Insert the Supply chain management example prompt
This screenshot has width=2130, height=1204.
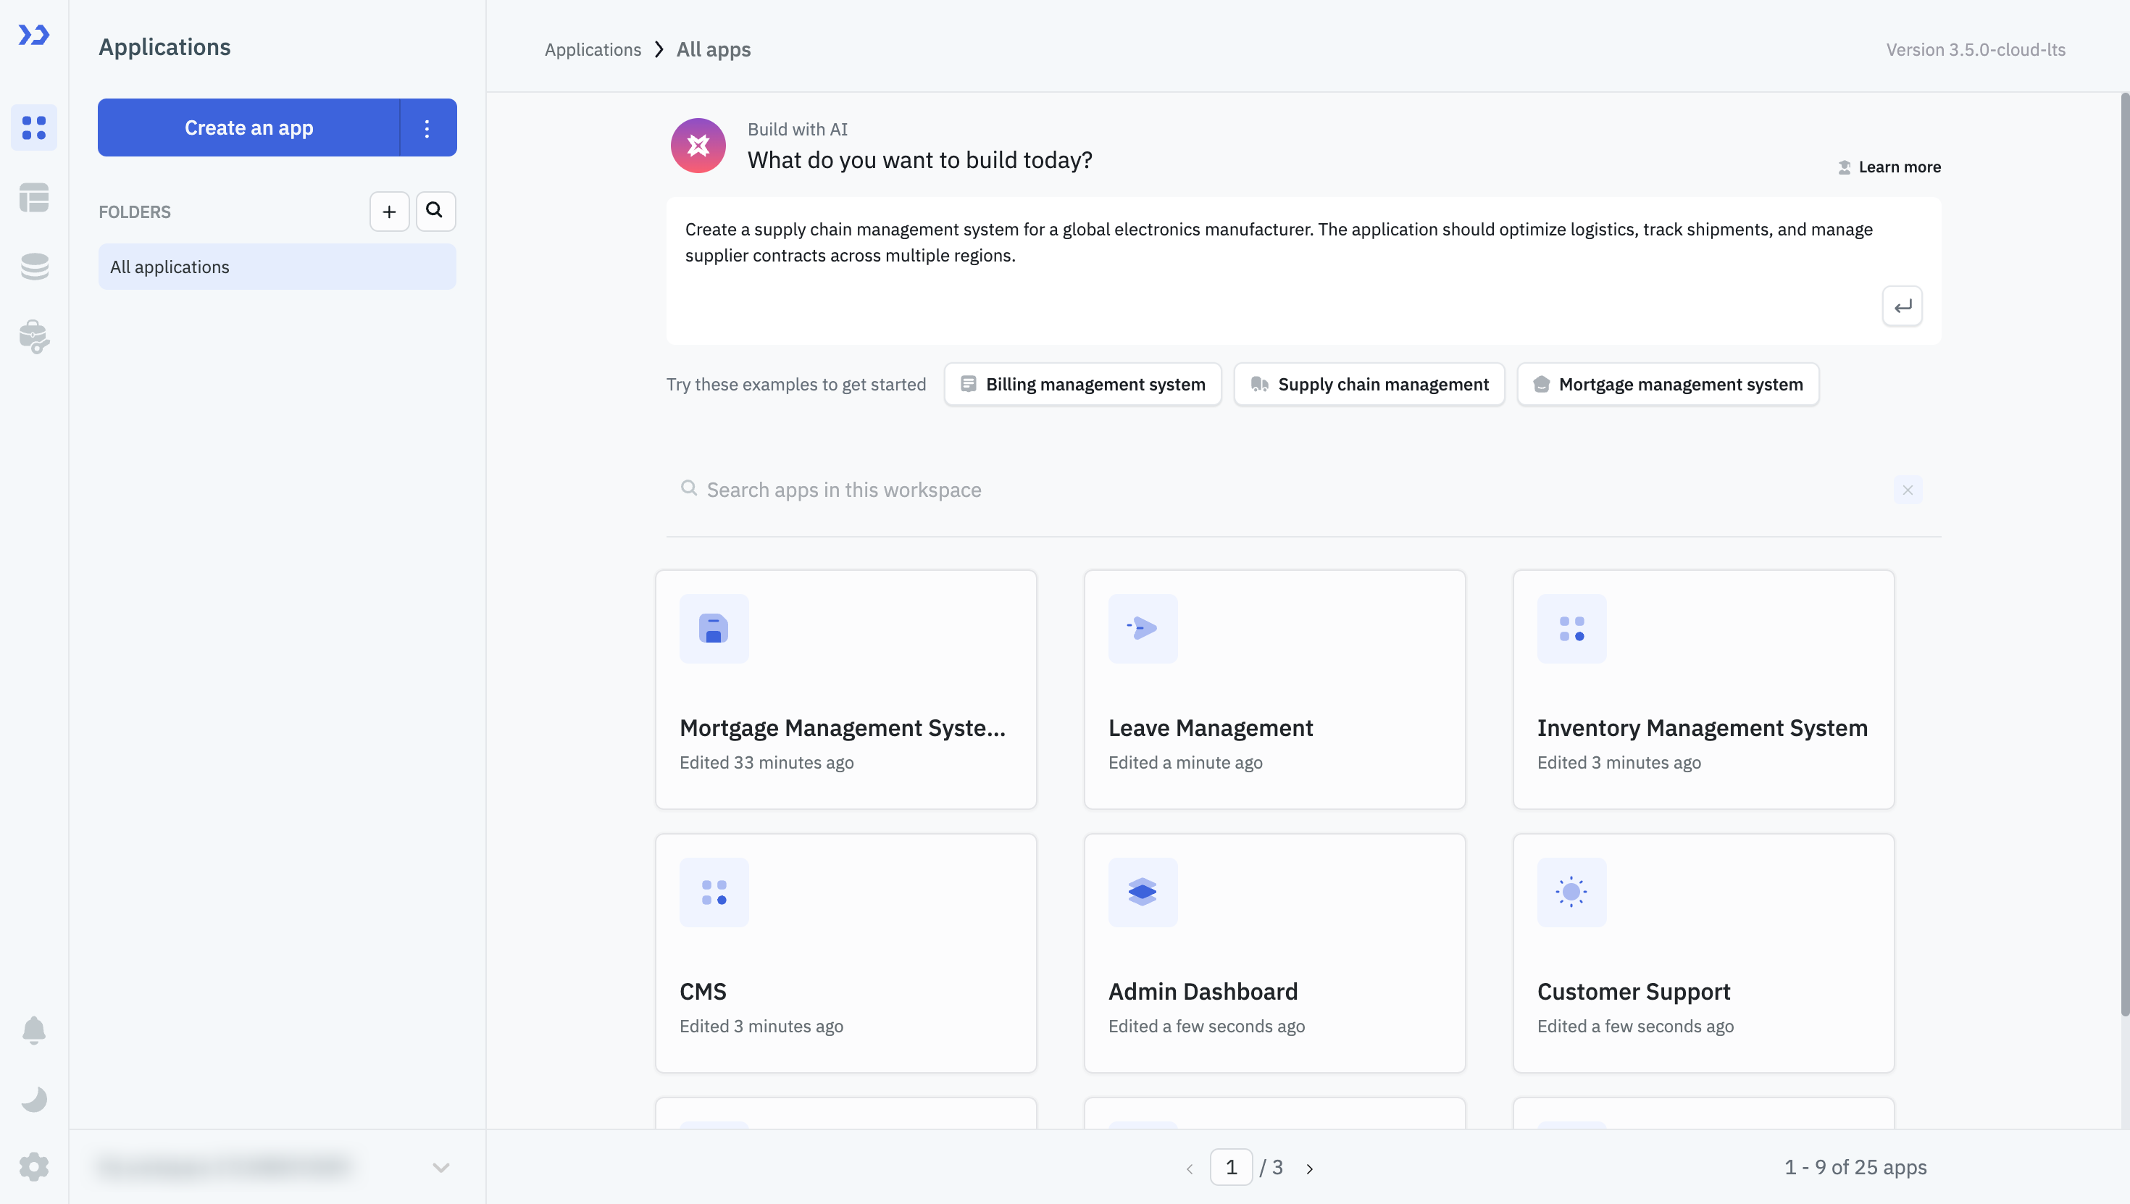(x=1369, y=384)
